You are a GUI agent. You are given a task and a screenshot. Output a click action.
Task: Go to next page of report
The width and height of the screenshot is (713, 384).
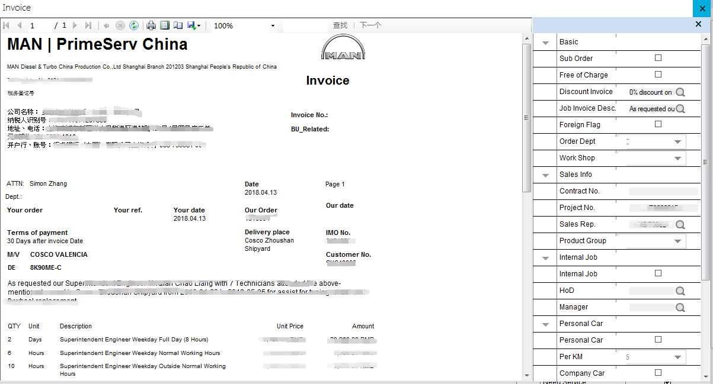point(75,25)
